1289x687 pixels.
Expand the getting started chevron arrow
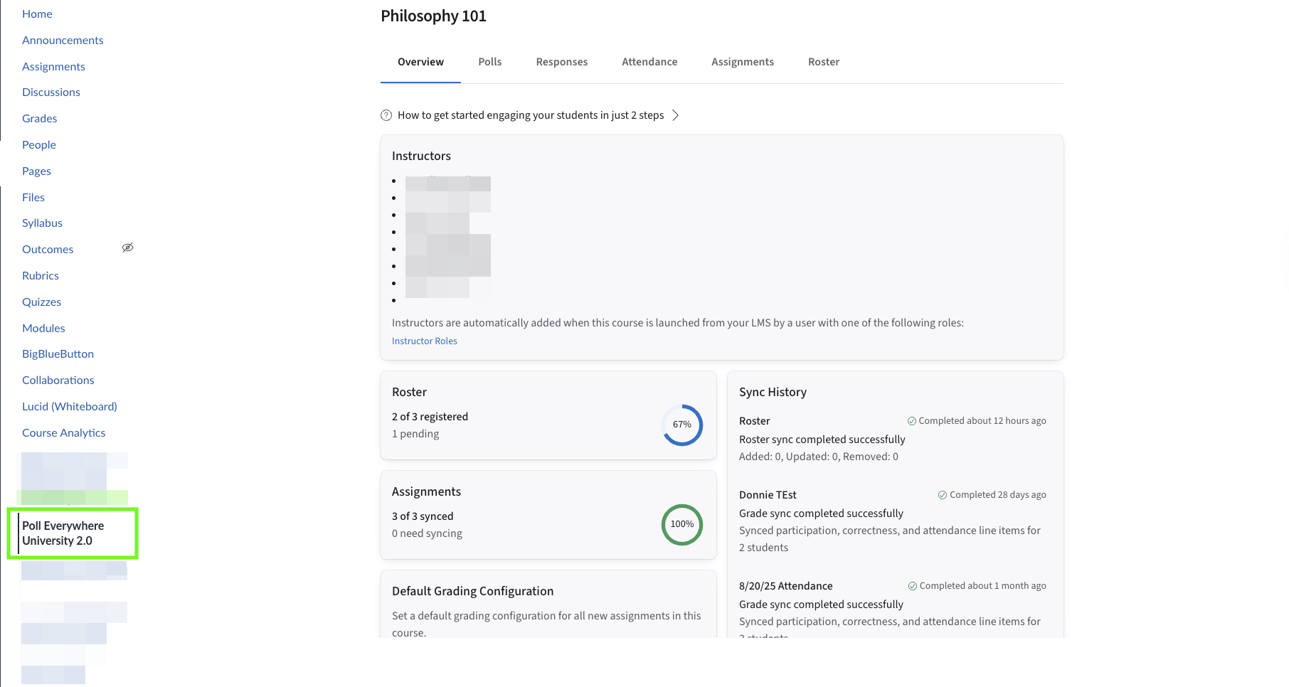click(x=676, y=115)
